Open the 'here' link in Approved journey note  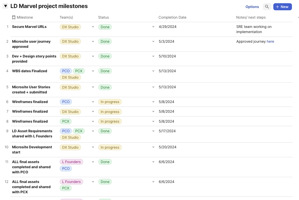pyautogui.click(x=270, y=41)
